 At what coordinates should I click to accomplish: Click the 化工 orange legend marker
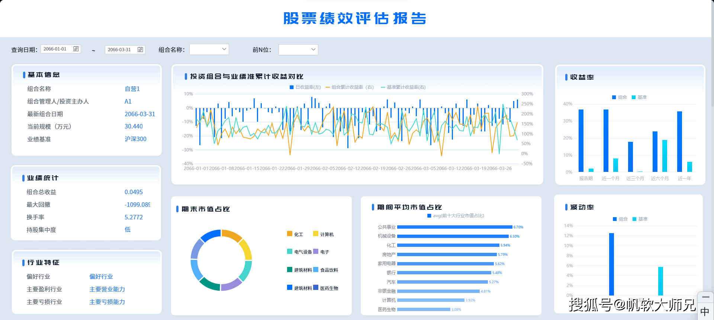coord(290,234)
